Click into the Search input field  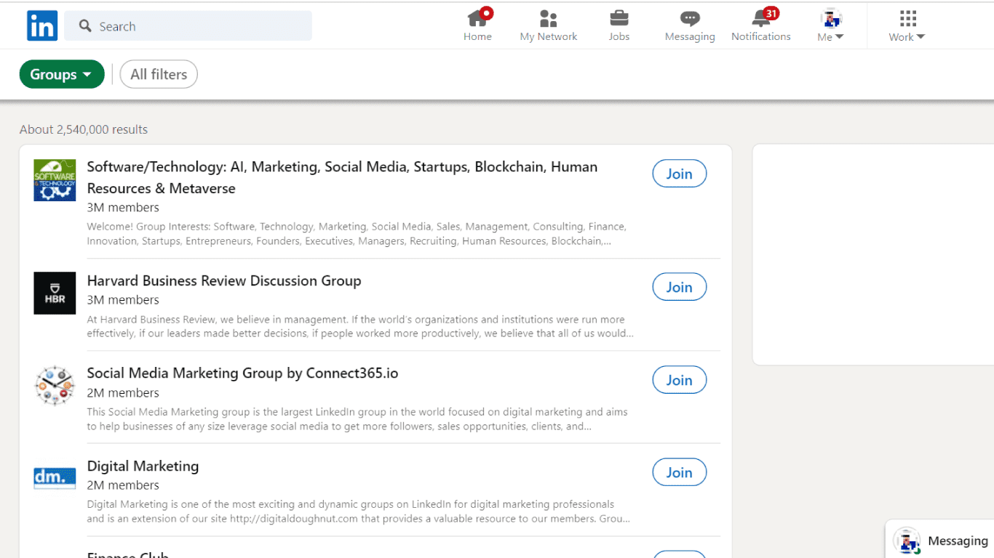pos(196,26)
